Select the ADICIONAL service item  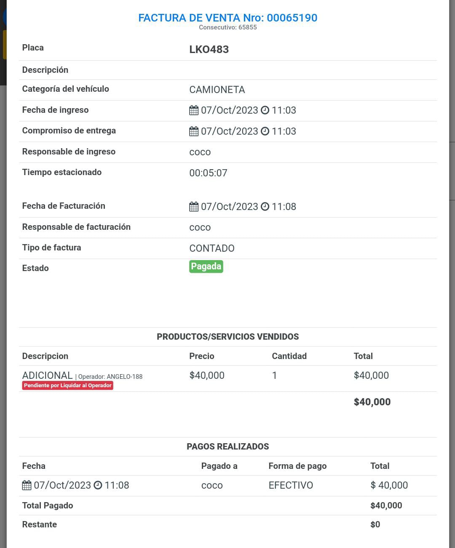coord(47,375)
